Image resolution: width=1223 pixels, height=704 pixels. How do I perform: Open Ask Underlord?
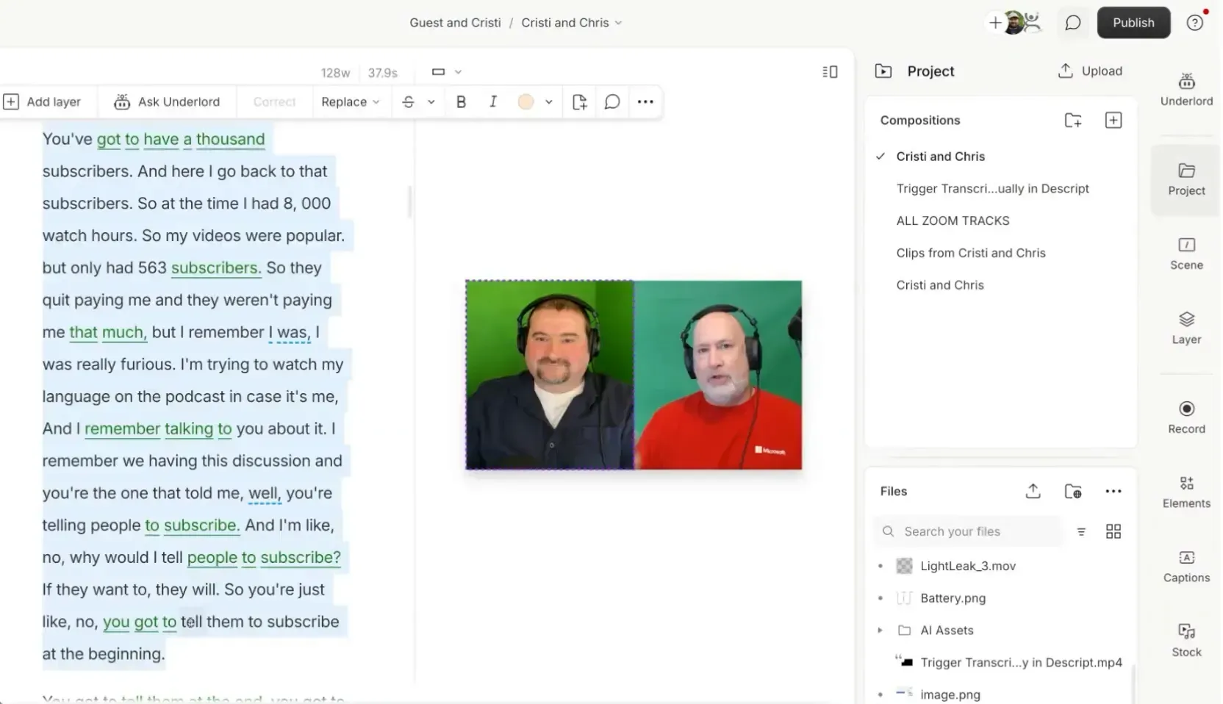point(168,101)
